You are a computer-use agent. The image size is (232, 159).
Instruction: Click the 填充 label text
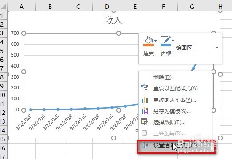[149, 54]
